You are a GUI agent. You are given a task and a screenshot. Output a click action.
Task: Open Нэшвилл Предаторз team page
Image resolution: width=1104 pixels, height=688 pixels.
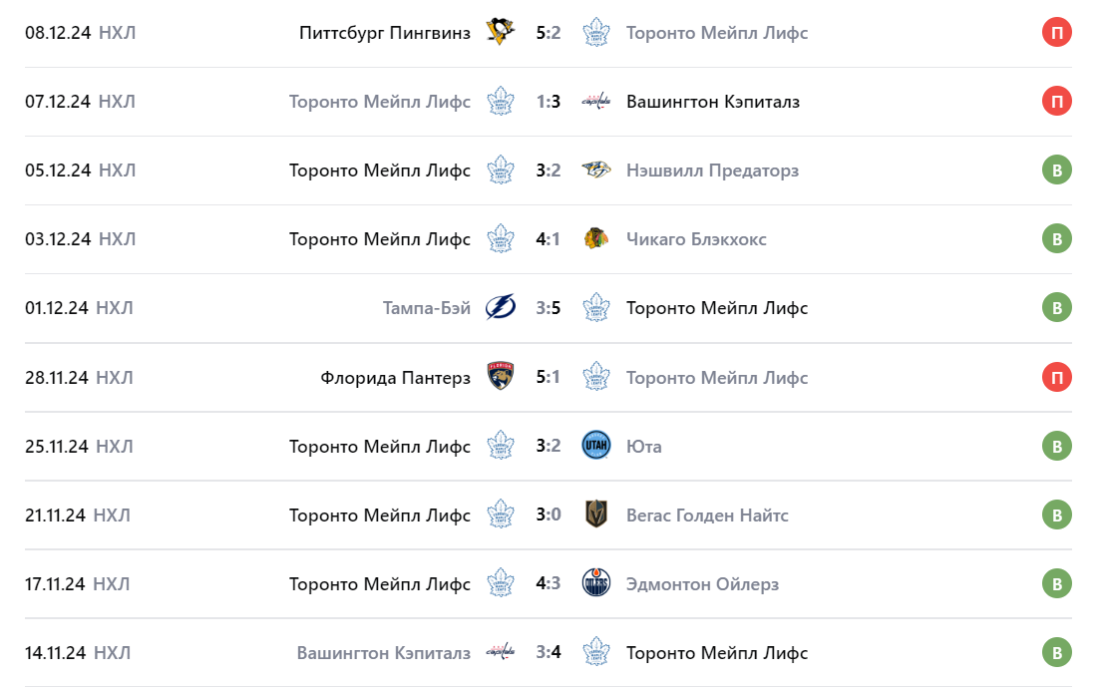712,171
